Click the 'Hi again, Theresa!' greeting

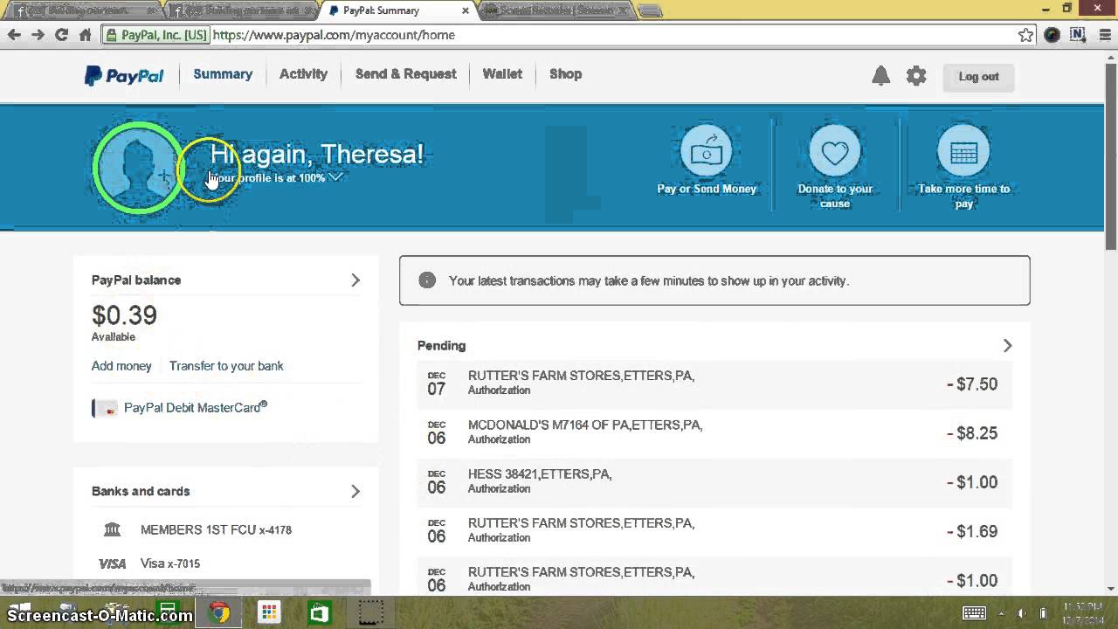pyautogui.click(x=317, y=155)
